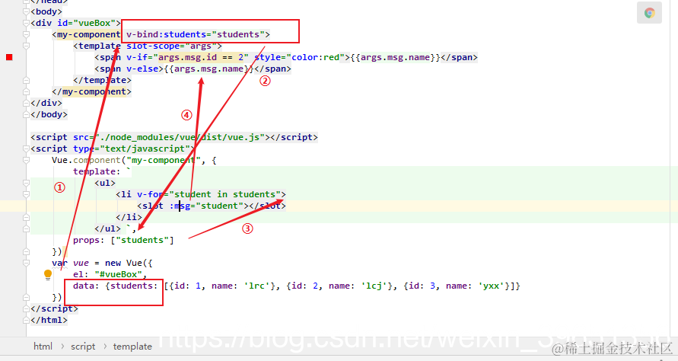Screen dimensions: 678x361
Task: Fold the li v-for block
Action: coord(26,194)
